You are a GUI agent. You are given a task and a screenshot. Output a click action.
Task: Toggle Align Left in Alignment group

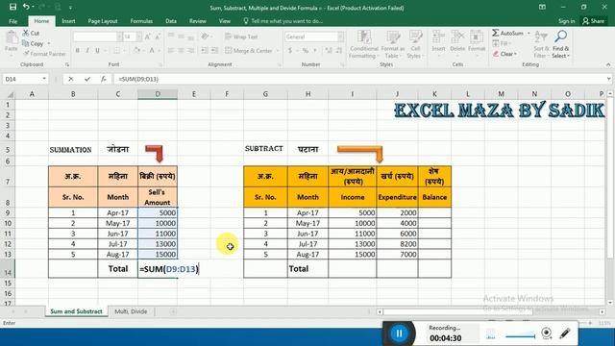(x=171, y=50)
